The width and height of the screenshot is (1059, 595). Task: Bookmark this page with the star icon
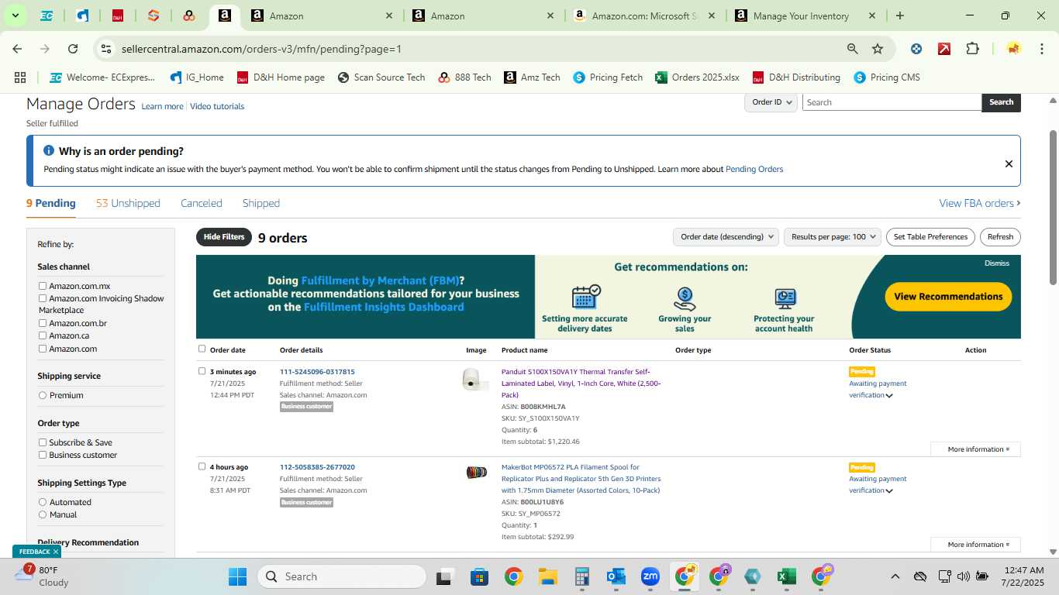878,49
